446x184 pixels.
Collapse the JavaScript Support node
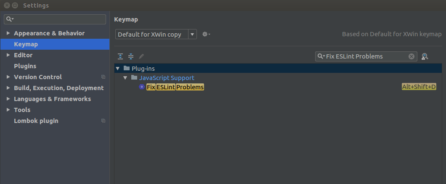coord(125,78)
